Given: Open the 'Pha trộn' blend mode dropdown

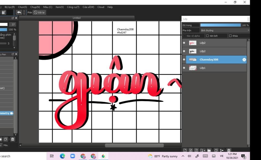Looking at the screenshot, I should [x=225, y=30].
